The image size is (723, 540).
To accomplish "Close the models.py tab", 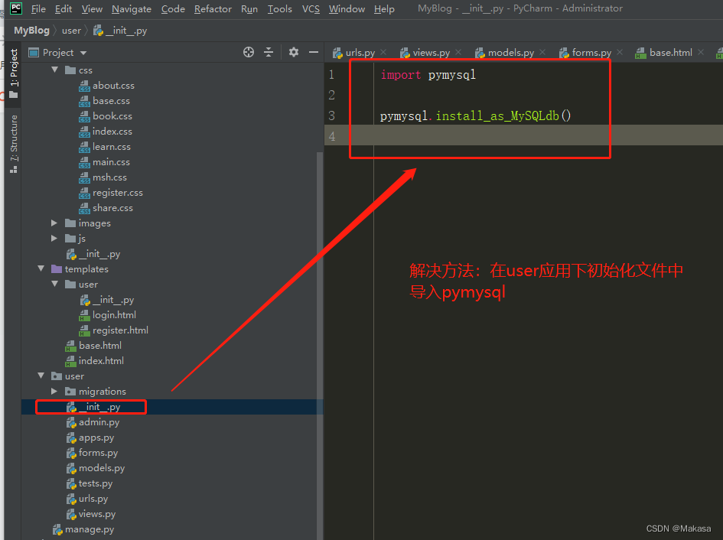I will click(x=542, y=52).
